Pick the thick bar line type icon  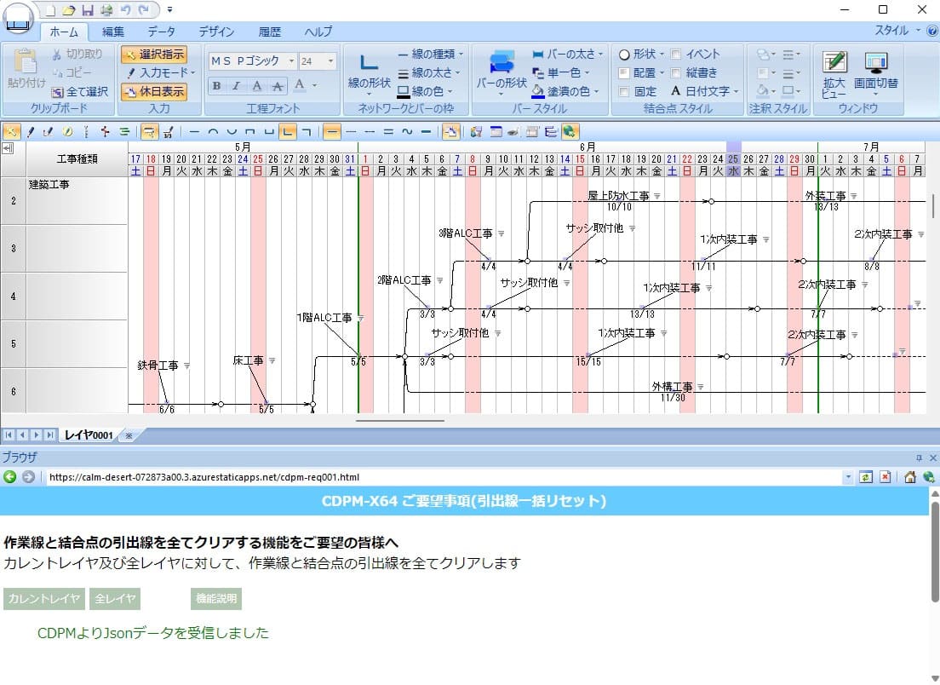coord(427,131)
